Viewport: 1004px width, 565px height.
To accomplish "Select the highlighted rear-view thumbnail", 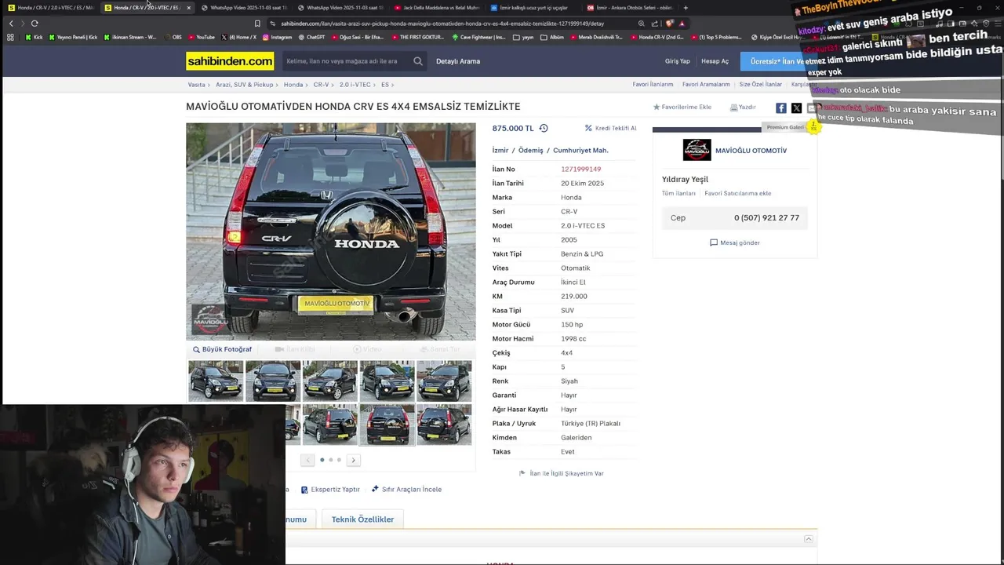I will point(387,425).
